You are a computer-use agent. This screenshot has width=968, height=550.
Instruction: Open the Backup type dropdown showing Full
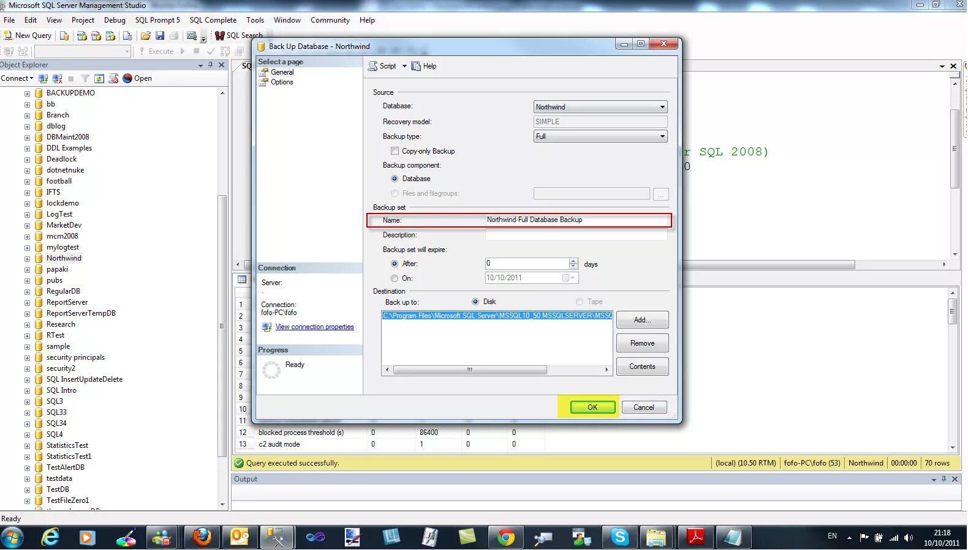click(x=600, y=136)
